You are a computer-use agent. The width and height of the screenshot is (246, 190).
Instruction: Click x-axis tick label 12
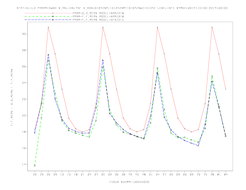point(62,174)
